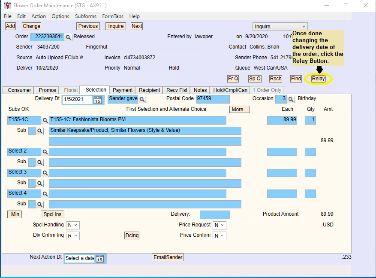Open the FormTabs menu
Viewport: 376px width, 278px height.
pyautogui.click(x=113, y=16)
